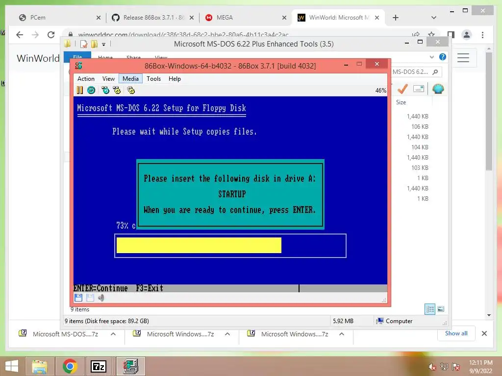Click the Size column header in Explorer

[x=401, y=102]
